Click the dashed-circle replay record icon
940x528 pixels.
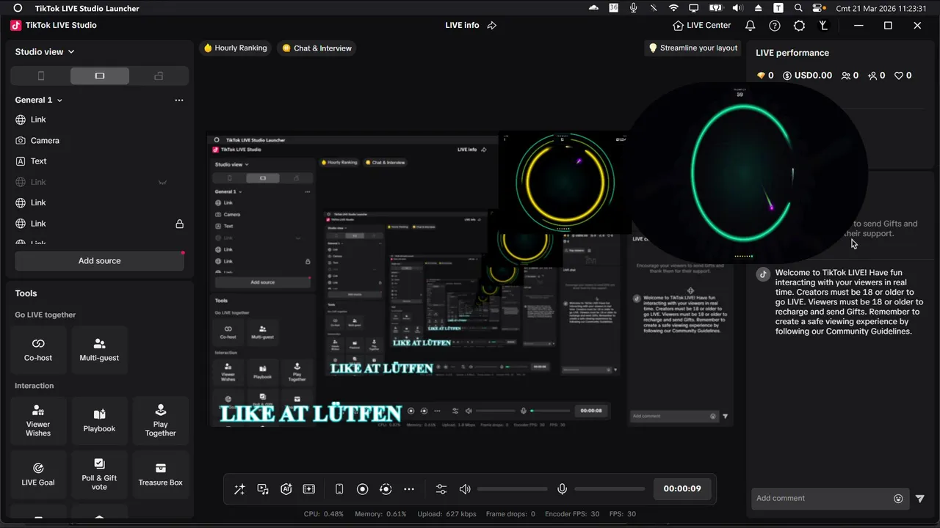pos(386,489)
